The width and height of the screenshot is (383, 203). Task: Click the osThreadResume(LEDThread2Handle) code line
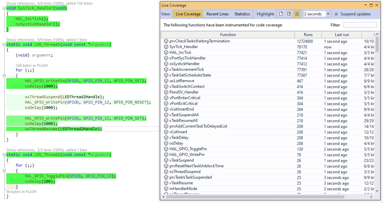point(63,129)
